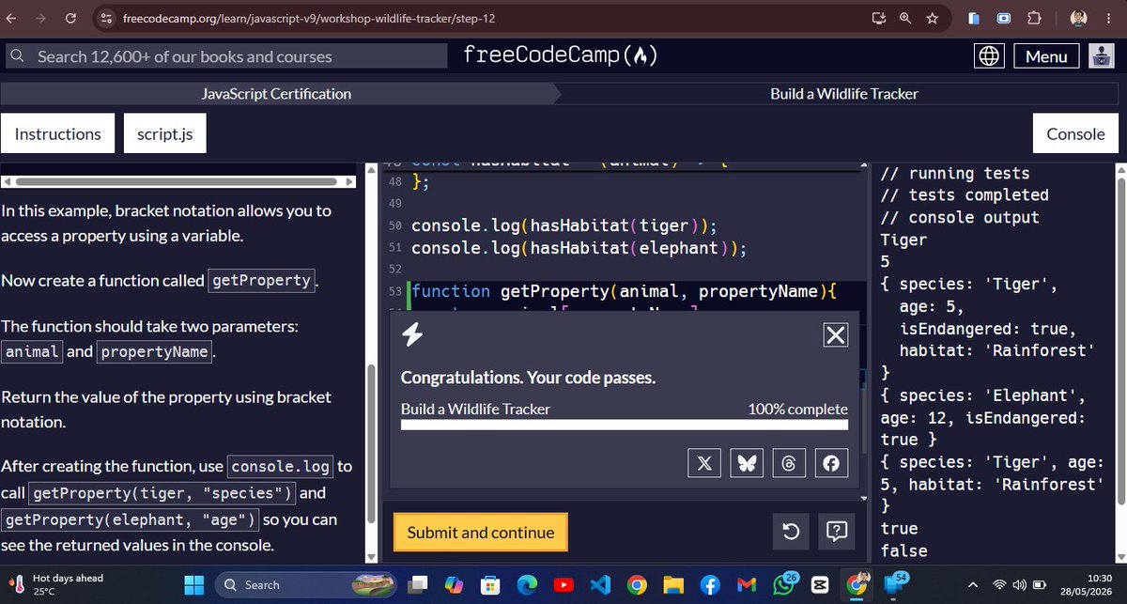The width and height of the screenshot is (1127, 604).
Task: Open the weather widget Hot days ahead
Action: coord(58,585)
